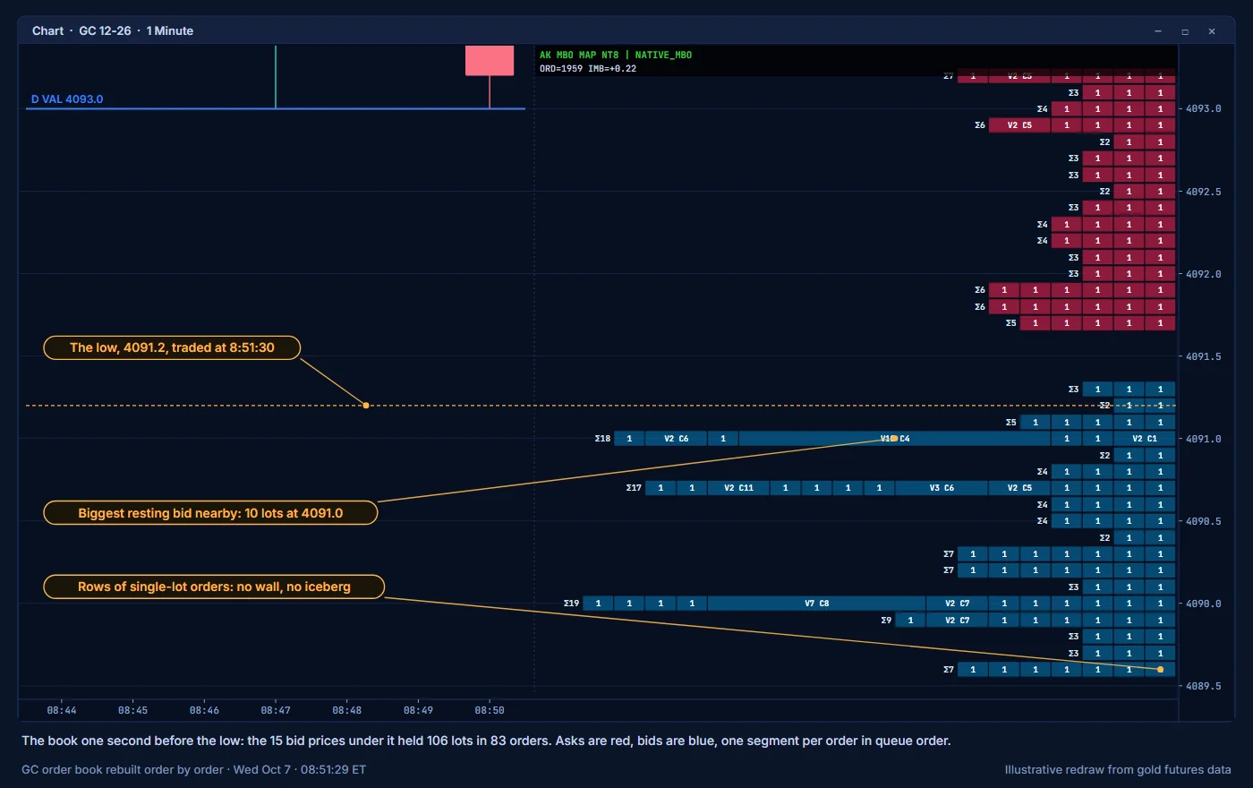Click the 08:48 time axis label
The image size is (1253, 788).
tap(347, 710)
